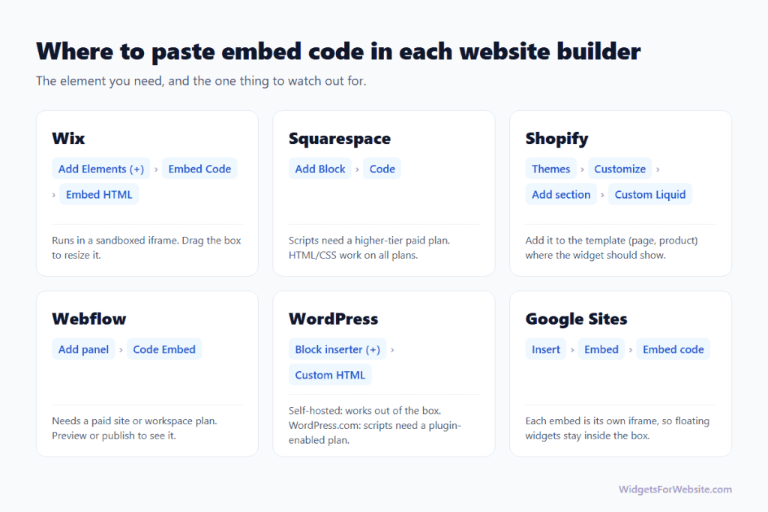Click the arrow after Block inserter (+)

click(392, 350)
